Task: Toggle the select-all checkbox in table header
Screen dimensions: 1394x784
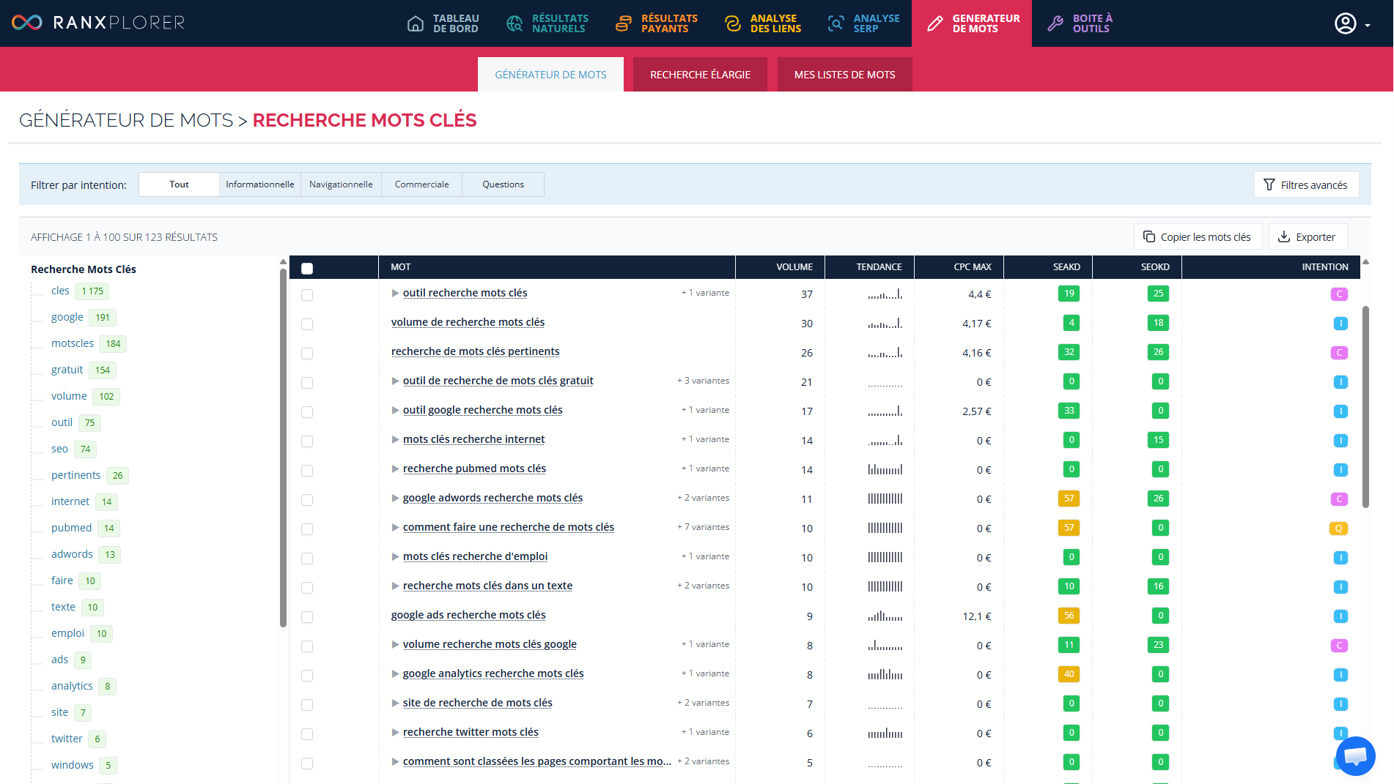Action: [x=307, y=268]
